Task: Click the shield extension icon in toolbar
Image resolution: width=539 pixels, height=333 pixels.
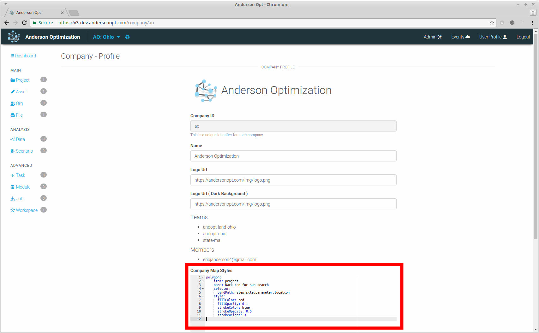Action: pyautogui.click(x=512, y=23)
